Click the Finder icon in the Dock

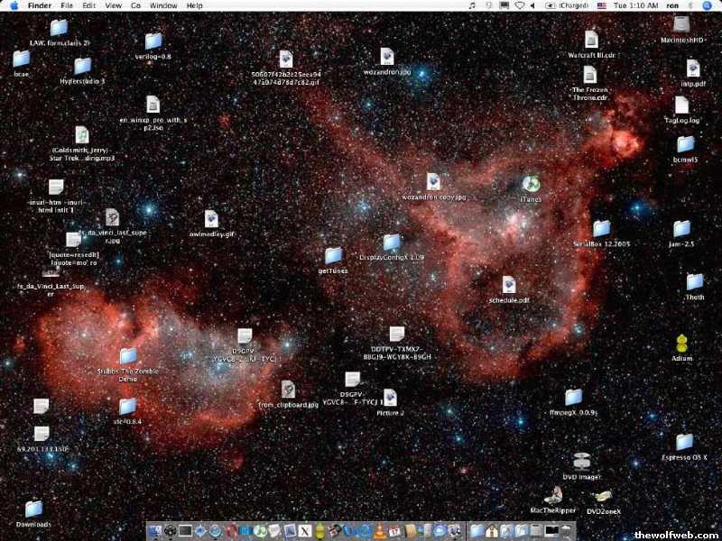pyautogui.click(x=155, y=531)
